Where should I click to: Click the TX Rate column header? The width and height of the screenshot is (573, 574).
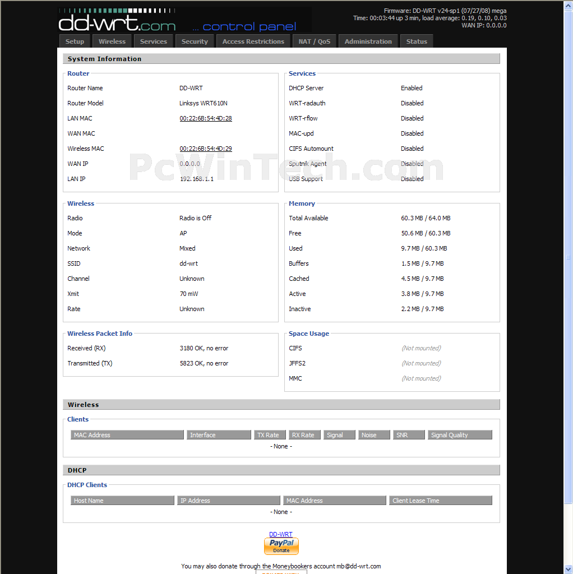[270, 435]
